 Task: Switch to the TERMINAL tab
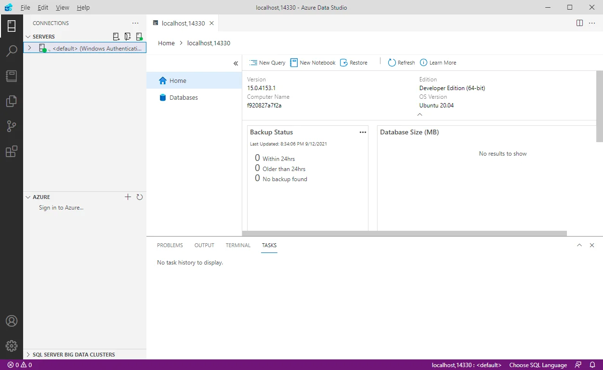(238, 245)
